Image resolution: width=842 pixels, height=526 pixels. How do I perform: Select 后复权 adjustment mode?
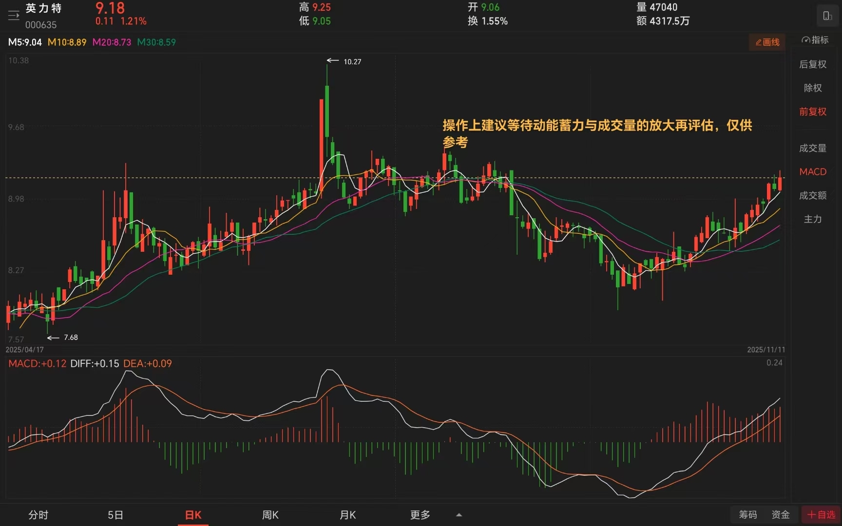click(813, 64)
